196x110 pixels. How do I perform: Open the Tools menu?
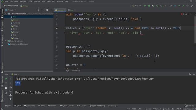pyautogui.click(x=48, y=2)
